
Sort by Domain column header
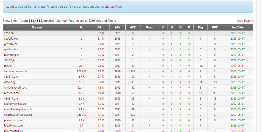[37, 27]
